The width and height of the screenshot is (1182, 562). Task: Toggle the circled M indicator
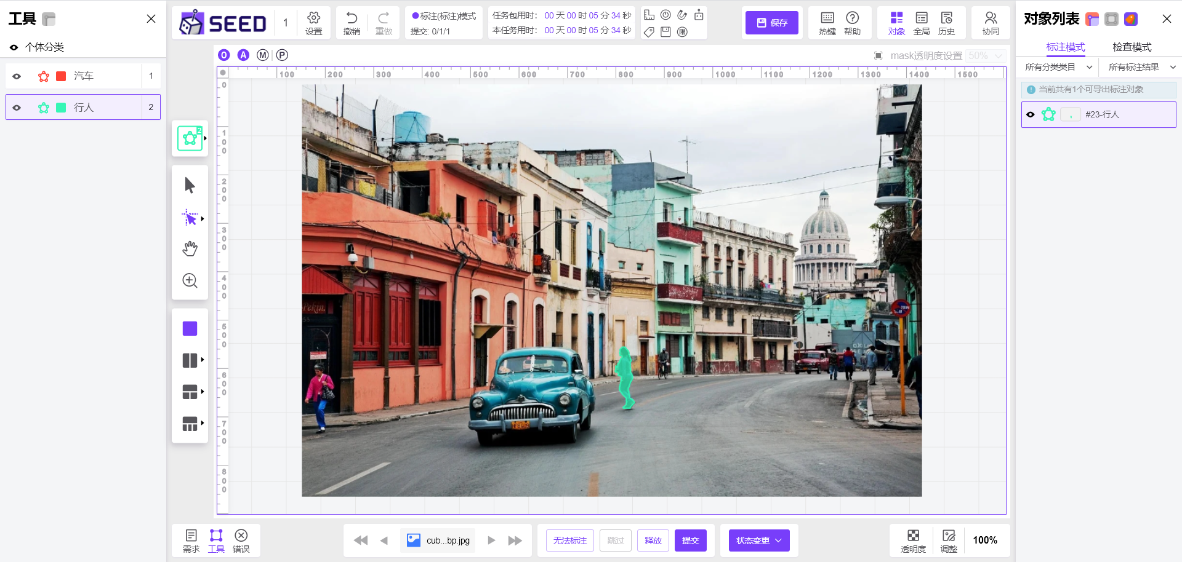(263, 55)
